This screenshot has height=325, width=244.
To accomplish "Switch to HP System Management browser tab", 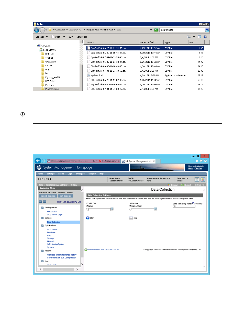I will [x=138, y=161].
